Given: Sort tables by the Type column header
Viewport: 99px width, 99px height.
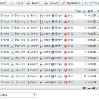Looking at the screenshot, I should [90, 11].
